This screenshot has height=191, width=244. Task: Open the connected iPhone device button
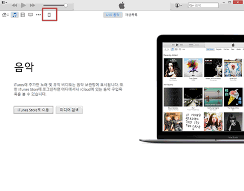[49, 15]
